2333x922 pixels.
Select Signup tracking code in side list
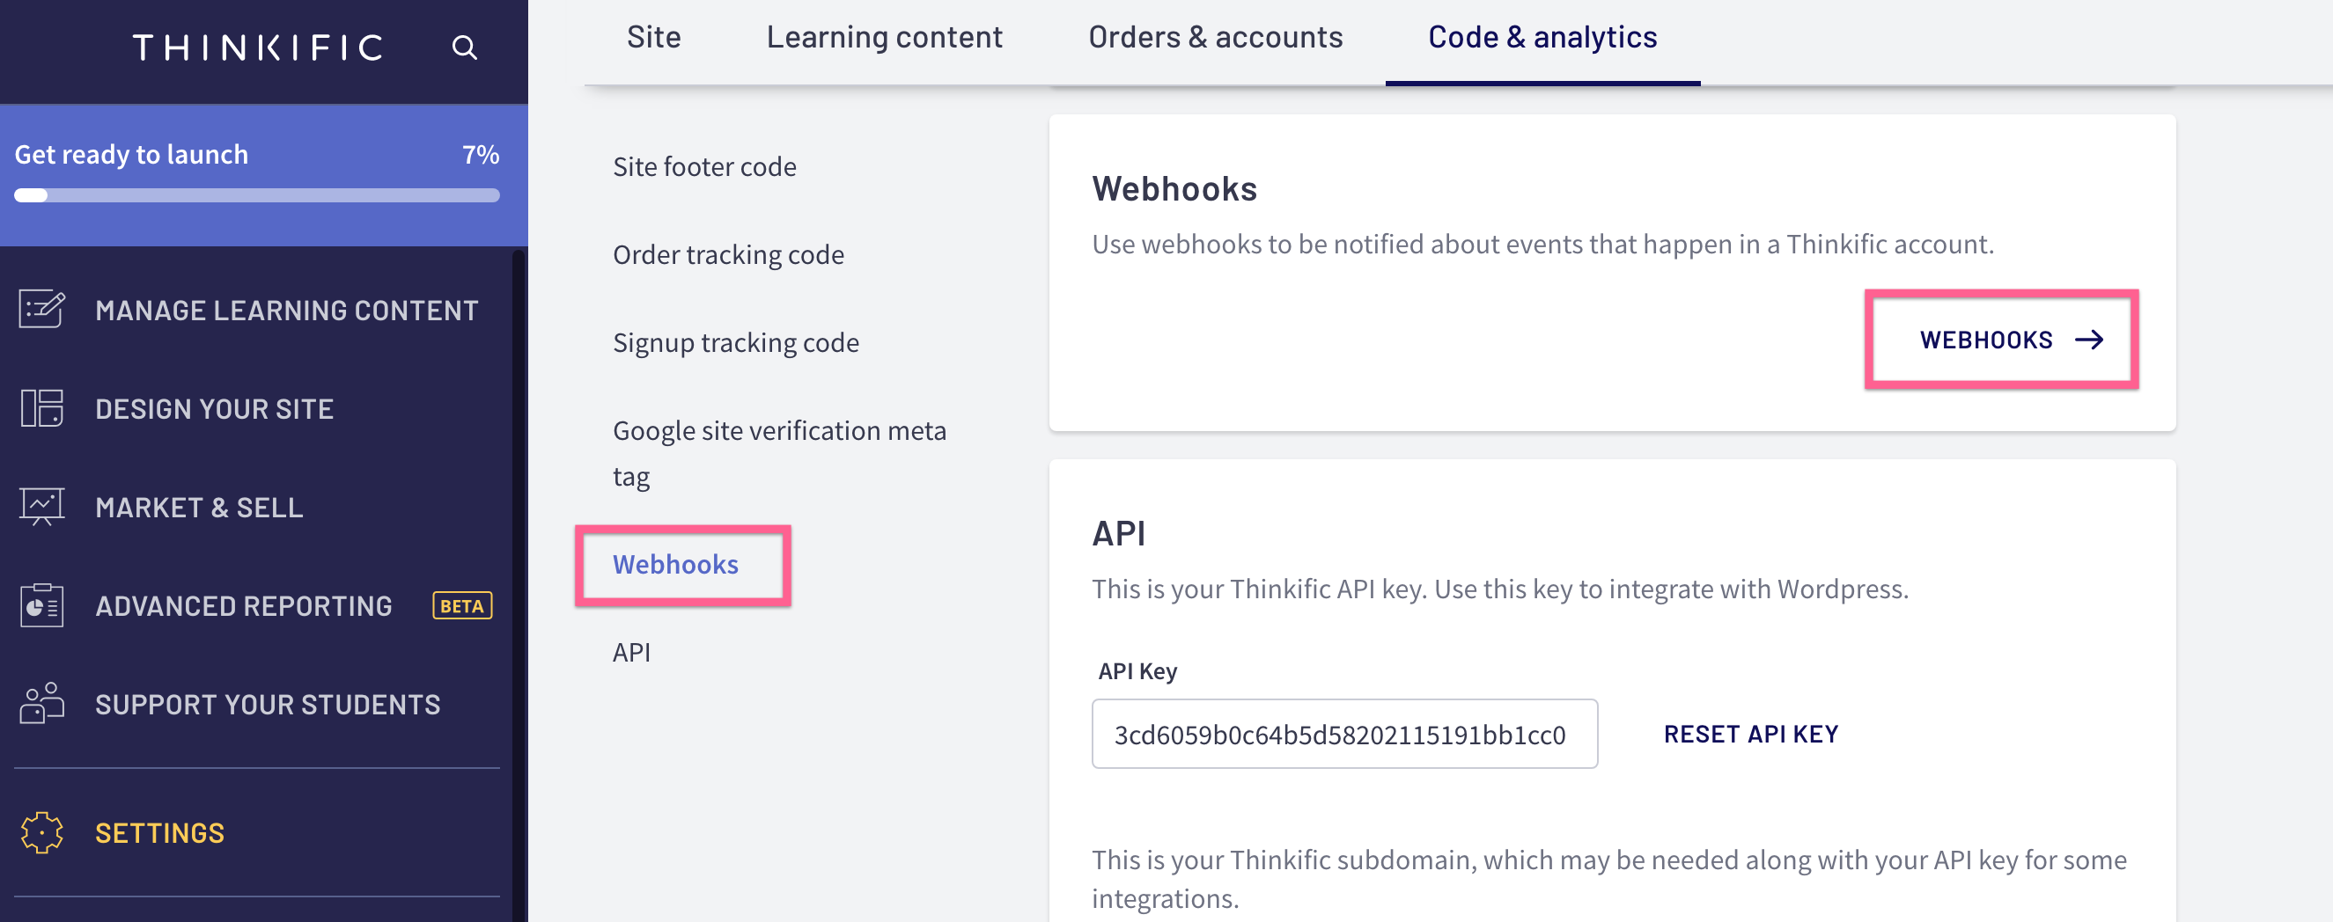coord(735,342)
